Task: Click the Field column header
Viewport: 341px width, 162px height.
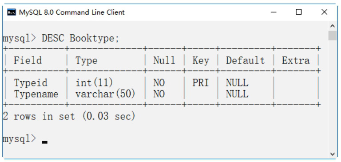Action: pyautogui.click(x=28, y=60)
